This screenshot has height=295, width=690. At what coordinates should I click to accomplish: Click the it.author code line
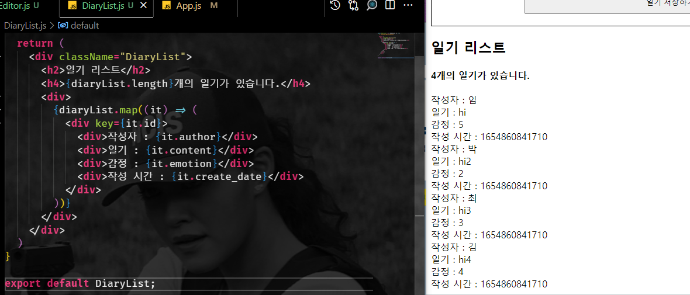(x=167, y=136)
